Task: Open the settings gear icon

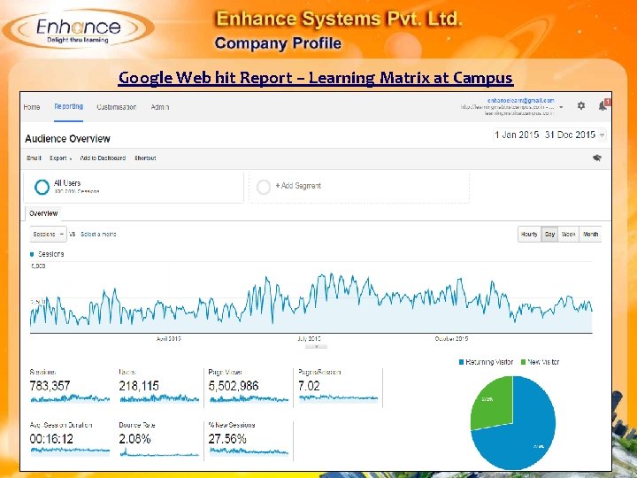Action: [581, 105]
